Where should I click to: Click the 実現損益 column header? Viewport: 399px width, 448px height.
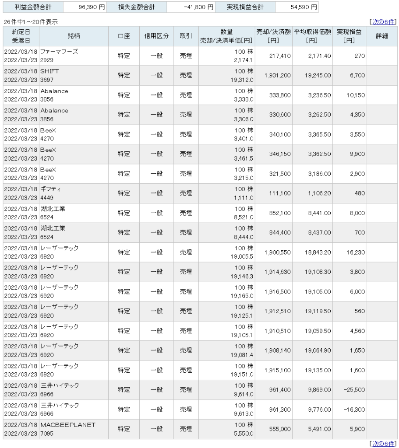click(349, 36)
